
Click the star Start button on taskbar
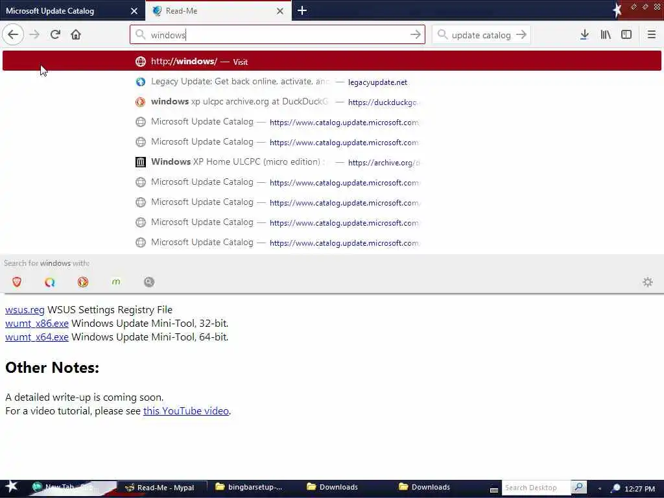(x=12, y=488)
